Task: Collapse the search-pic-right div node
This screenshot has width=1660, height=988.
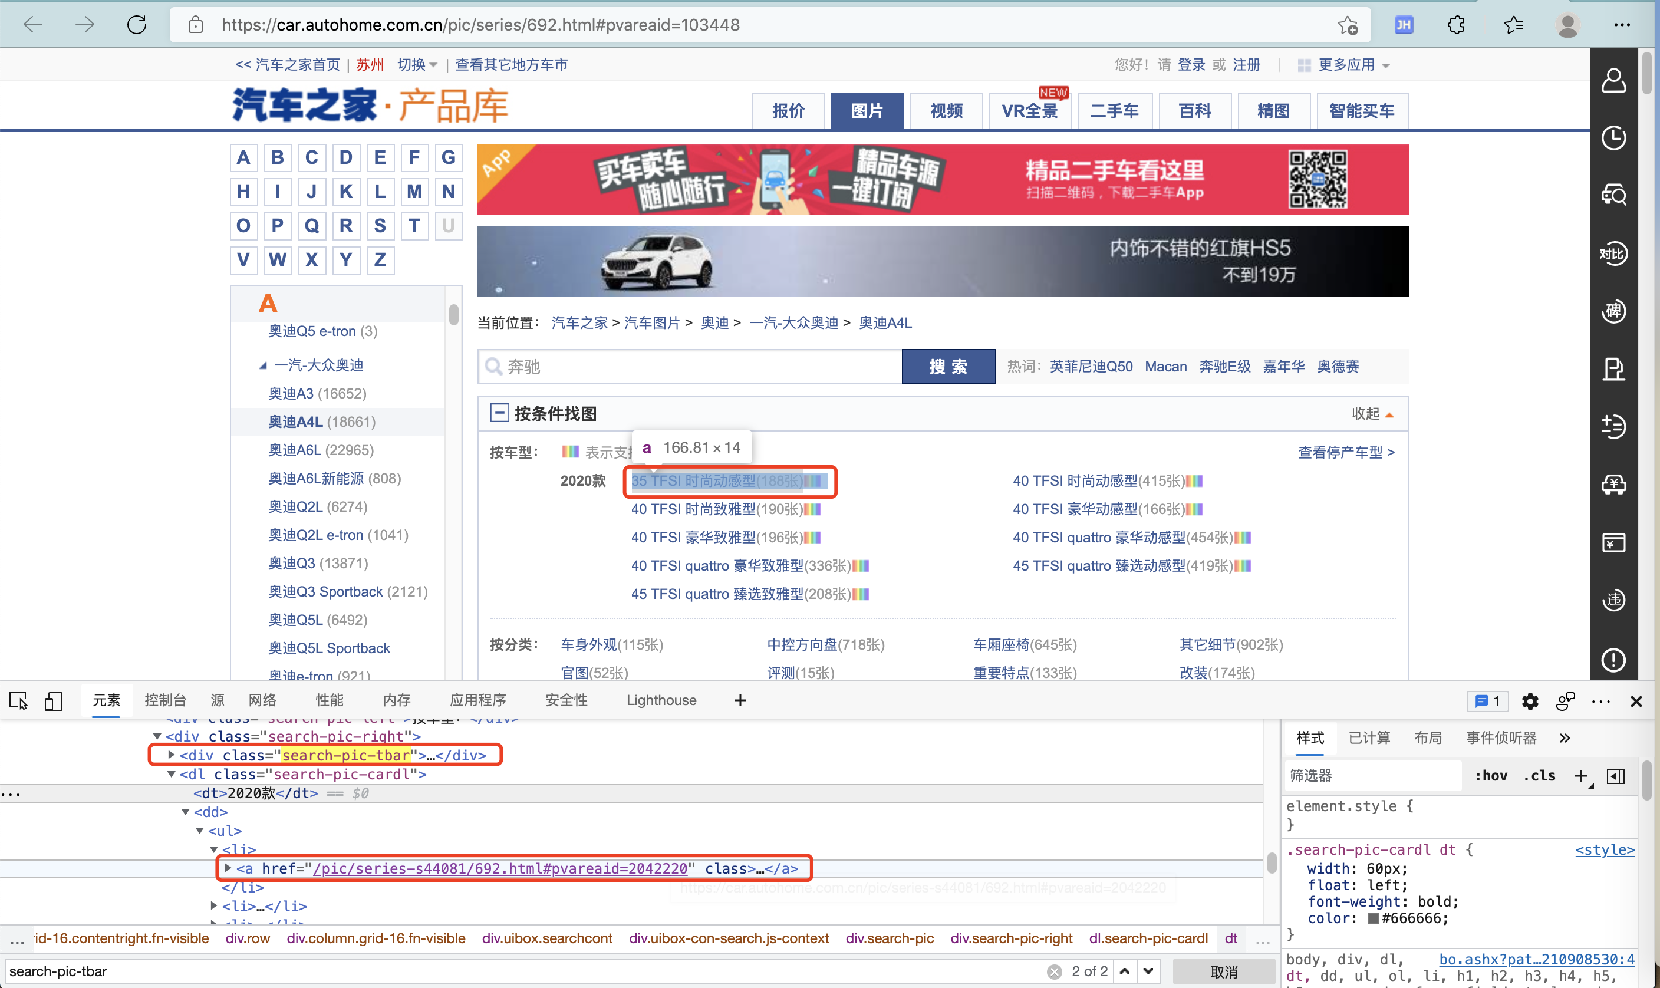Action: coord(157,736)
